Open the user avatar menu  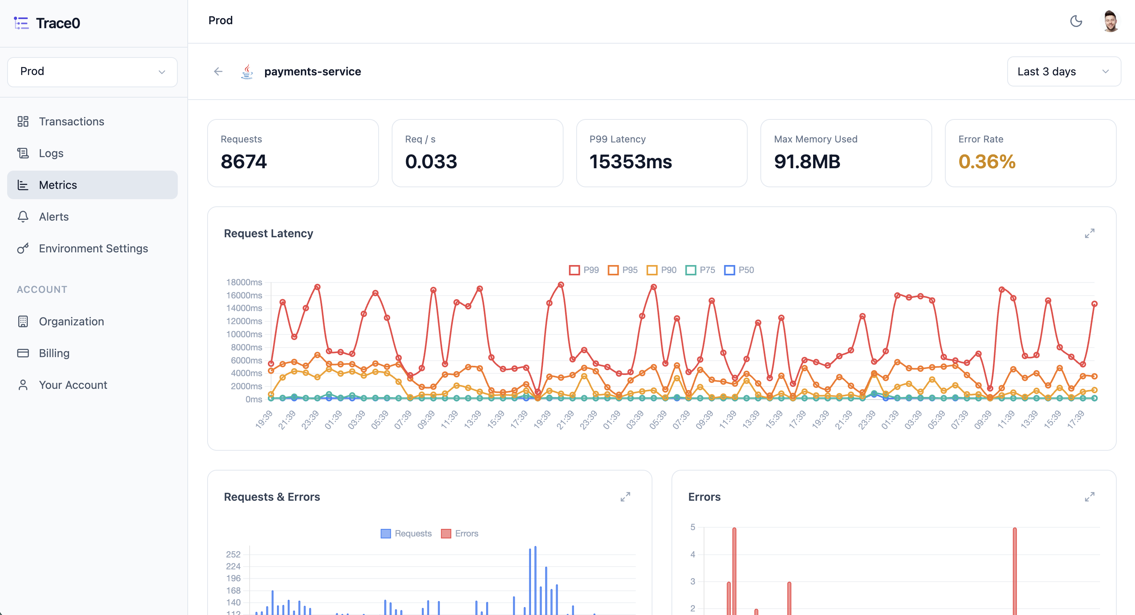pyautogui.click(x=1111, y=21)
